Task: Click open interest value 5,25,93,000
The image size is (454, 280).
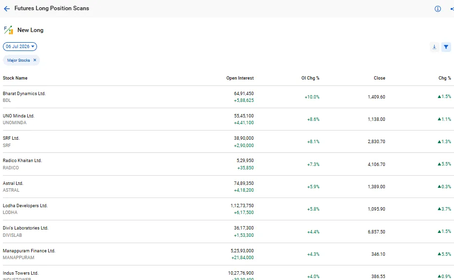Action: click(x=242, y=251)
